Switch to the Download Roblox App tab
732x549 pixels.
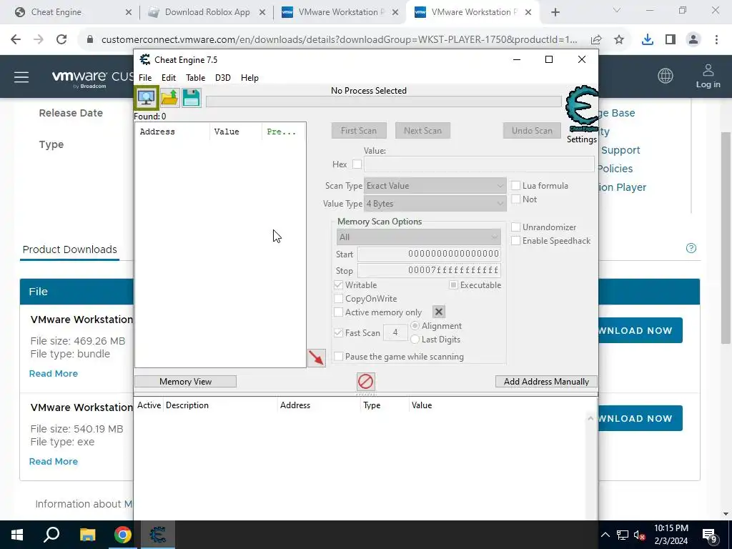tap(207, 12)
